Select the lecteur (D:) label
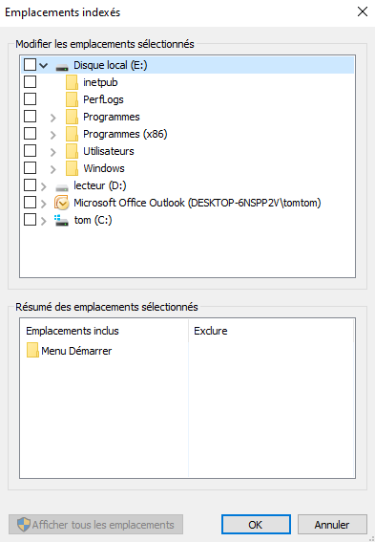 click(100, 185)
